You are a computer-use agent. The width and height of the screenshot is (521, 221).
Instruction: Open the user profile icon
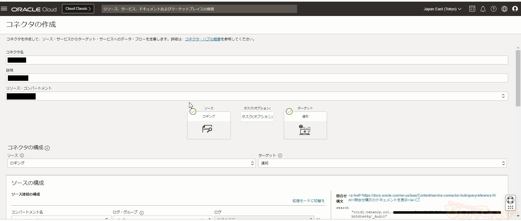pyautogui.click(x=515, y=9)
